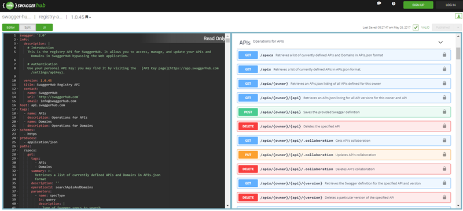Click the GET method badge for /specs
This screenshot has width=463, height=211.
click(248, 55)
